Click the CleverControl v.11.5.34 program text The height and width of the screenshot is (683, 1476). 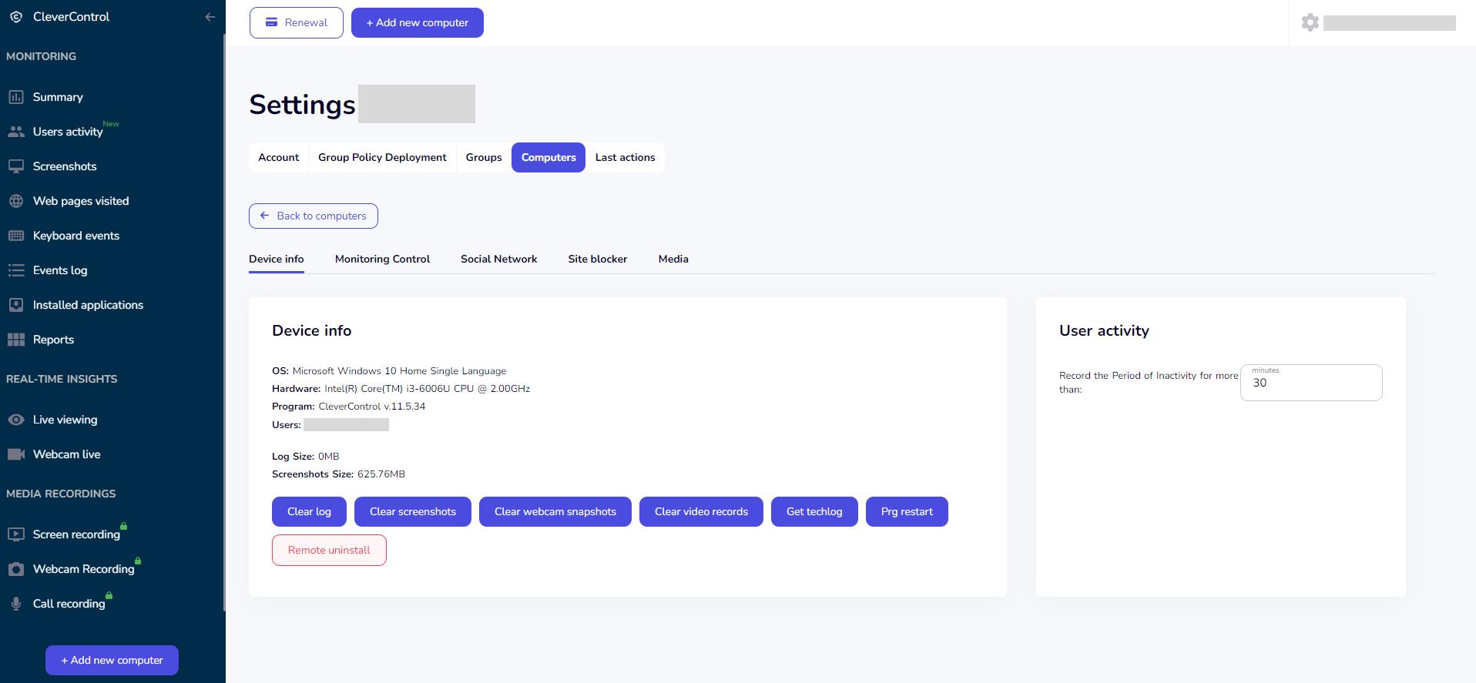tap(372, 407)
